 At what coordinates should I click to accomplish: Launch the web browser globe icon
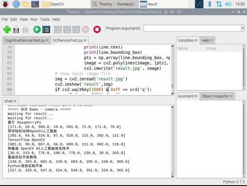16,4
